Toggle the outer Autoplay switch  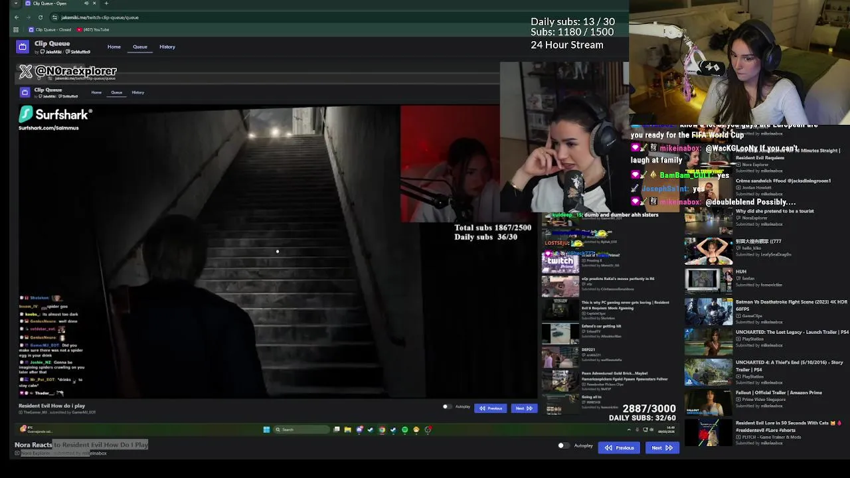563,446
